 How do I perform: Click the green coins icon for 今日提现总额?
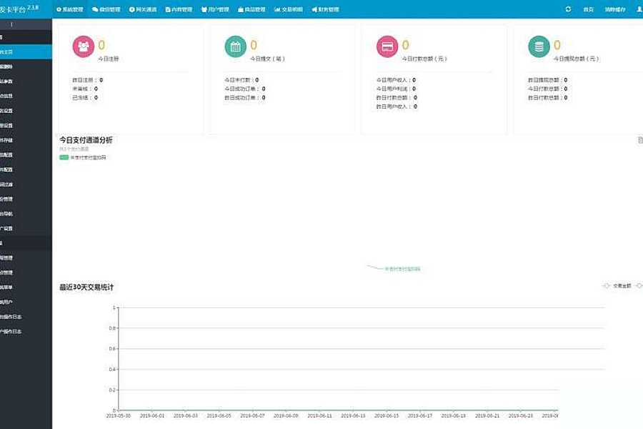[x=539, y=46]
